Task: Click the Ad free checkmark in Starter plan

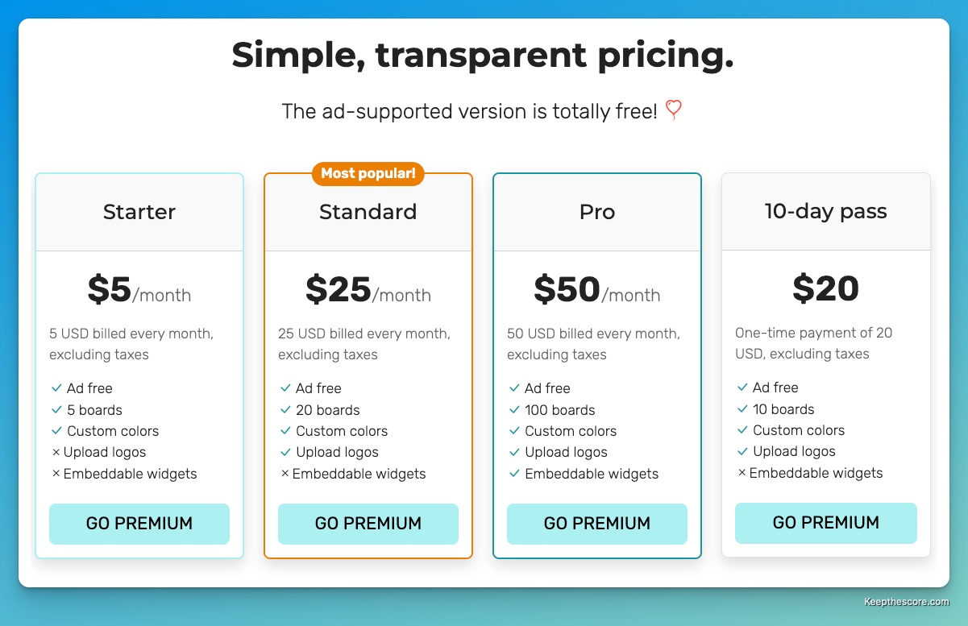Action: pyautogui.click(x=56, y=388)
